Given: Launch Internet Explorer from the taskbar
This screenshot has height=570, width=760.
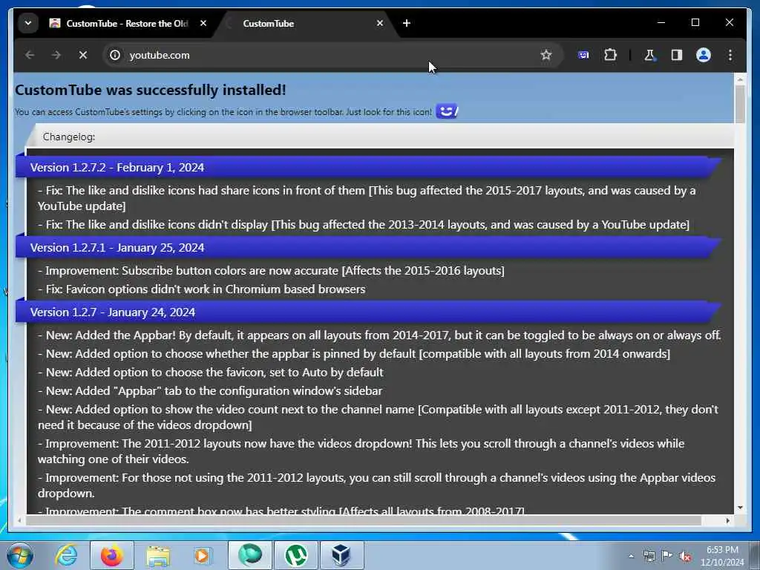Looking at the screenshot, I should point(66,555).
